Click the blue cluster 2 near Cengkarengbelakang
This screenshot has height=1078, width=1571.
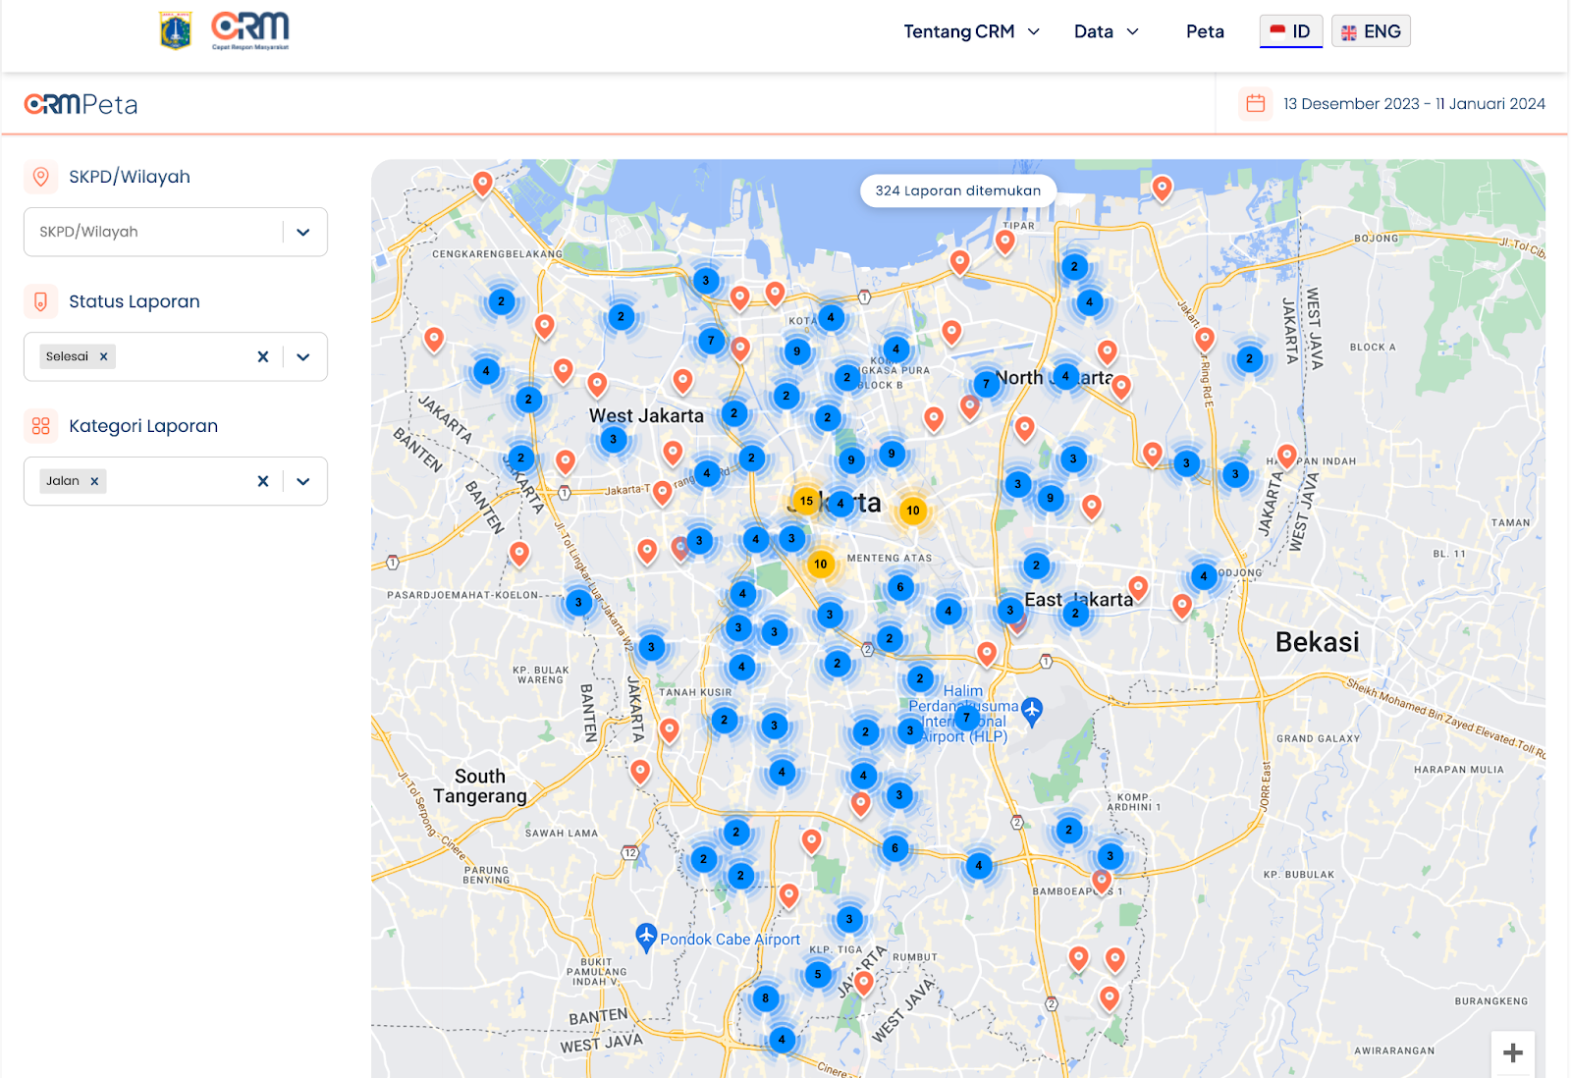[x=501, y=301]
